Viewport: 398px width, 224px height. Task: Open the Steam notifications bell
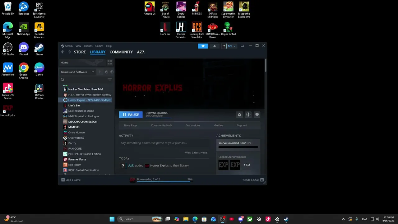[214, 46]
